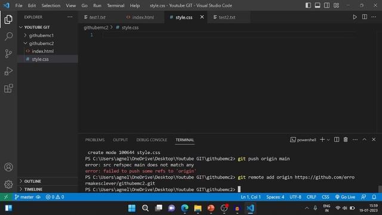Open notifications bell in status bar
This screenshot has width=382, height=215.
click(374, 197)
